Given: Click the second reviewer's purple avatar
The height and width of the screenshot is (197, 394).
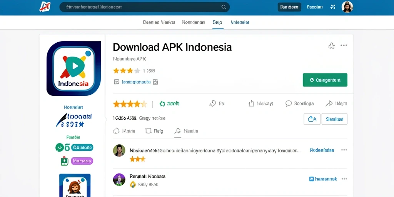Looking at the screenshot, I should coord(119,180).
